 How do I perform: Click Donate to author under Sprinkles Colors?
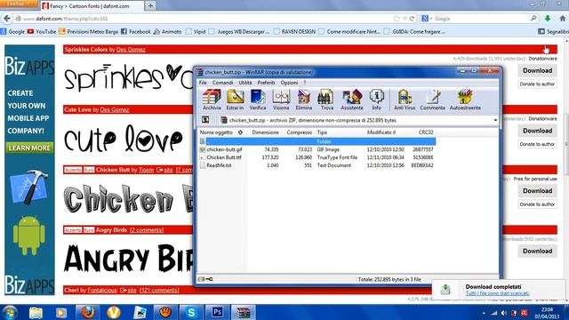click(x=537, y=84)
